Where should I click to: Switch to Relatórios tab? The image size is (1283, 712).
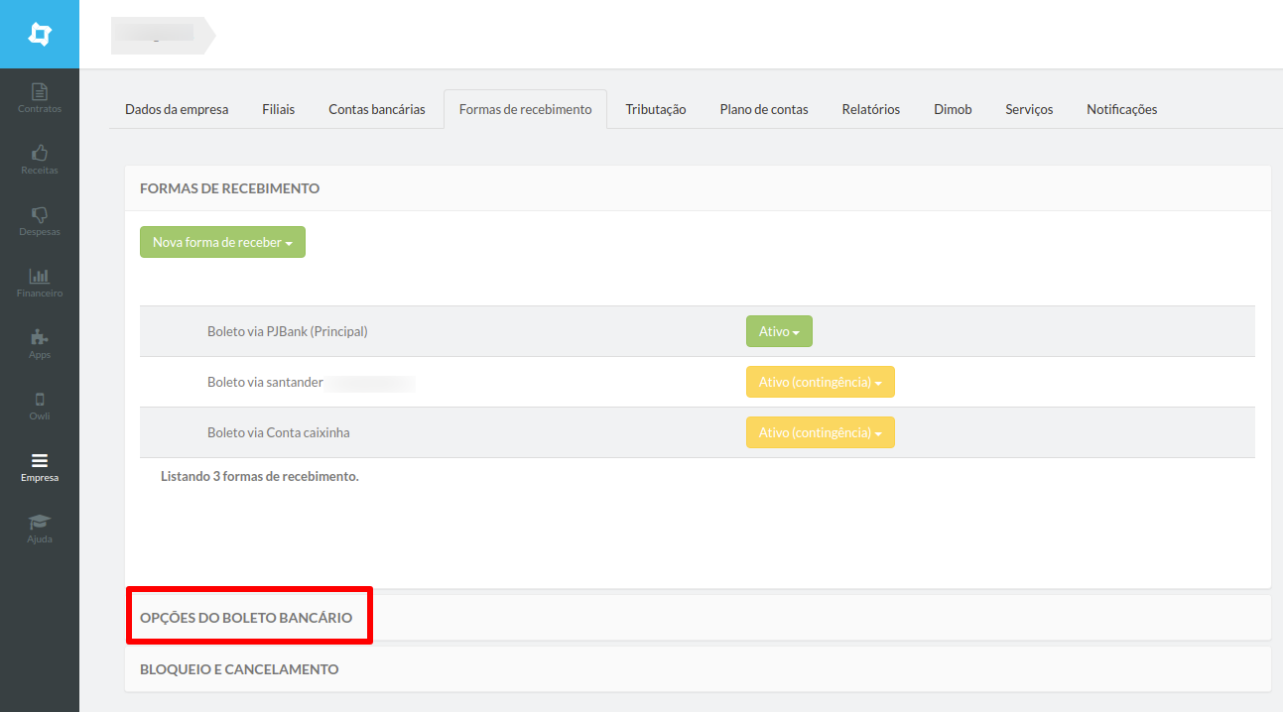[871, 109]
